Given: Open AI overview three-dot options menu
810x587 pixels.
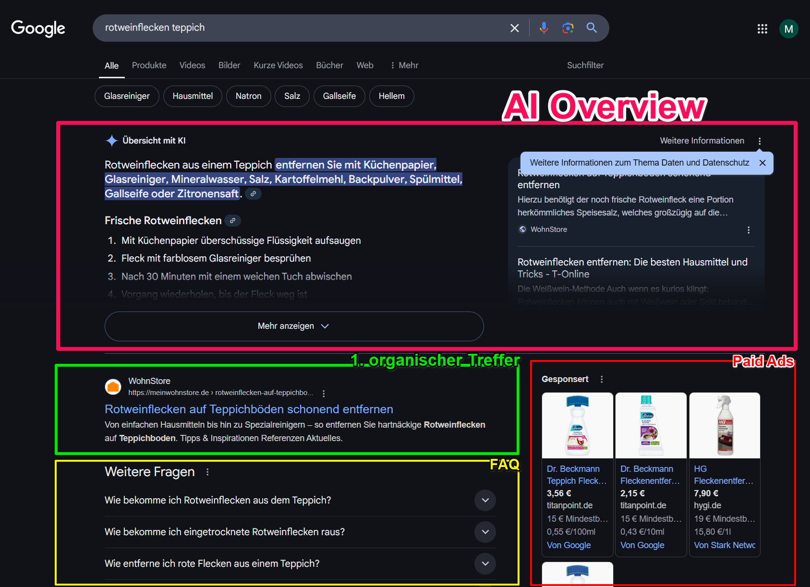Looking at the screenshot, I should (760, 141).
